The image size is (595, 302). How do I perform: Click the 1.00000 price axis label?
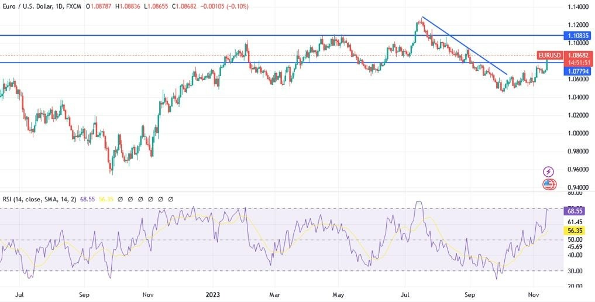point(578,133)
